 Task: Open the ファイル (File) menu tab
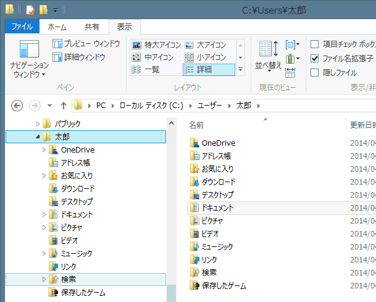tap(22, 27)
